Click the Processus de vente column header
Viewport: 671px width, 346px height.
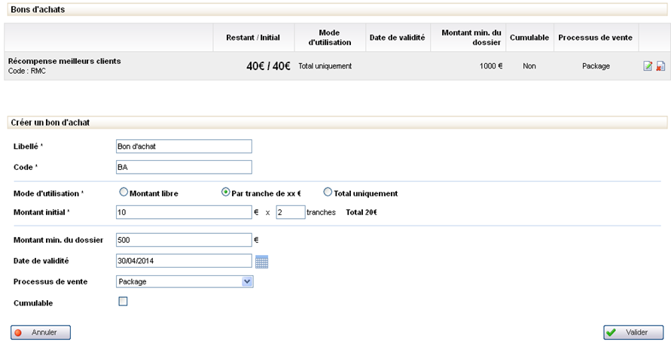(x=596, y=38)
